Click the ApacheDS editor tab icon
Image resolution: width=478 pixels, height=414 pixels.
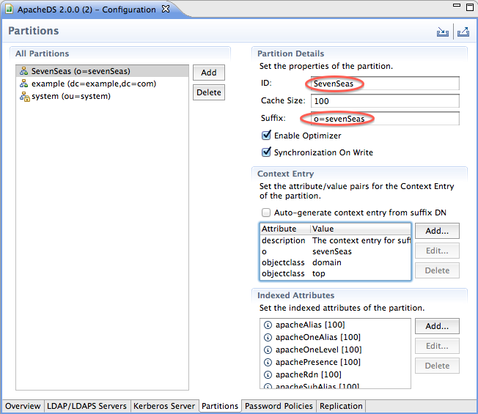tap(11, 10)
